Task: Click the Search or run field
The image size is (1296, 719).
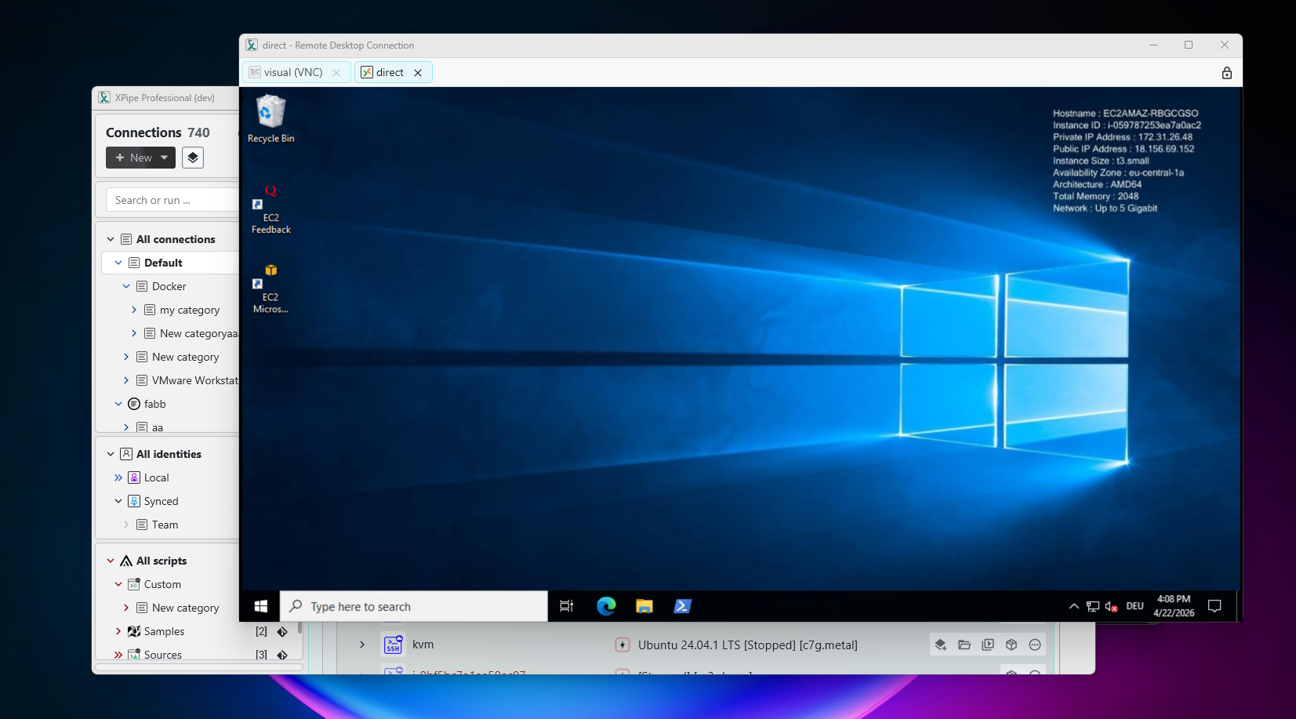Action: click(x=172, y=200)
